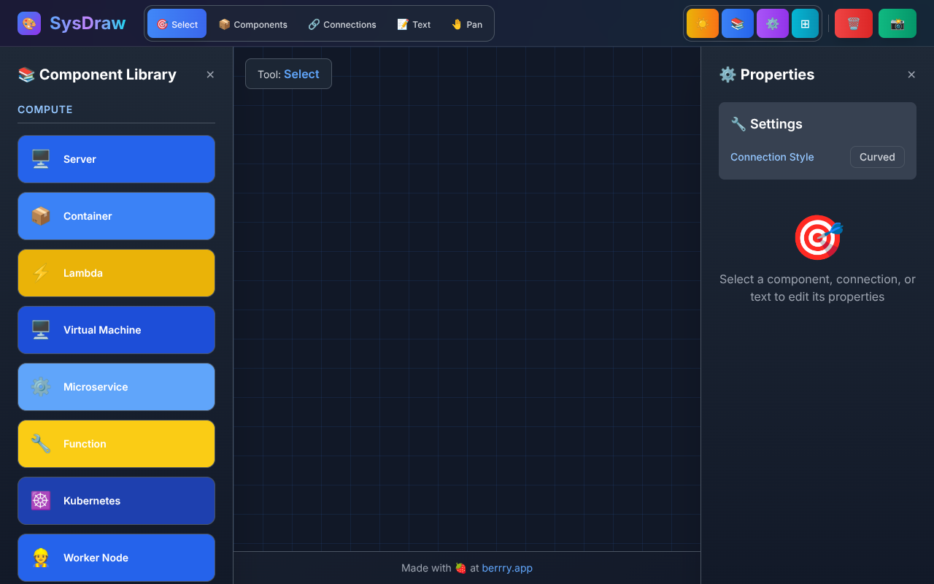The height and width of the screenshot is (584, 934).
Task: Clear the canvas using the trash icon
Action: pos(853,23)
